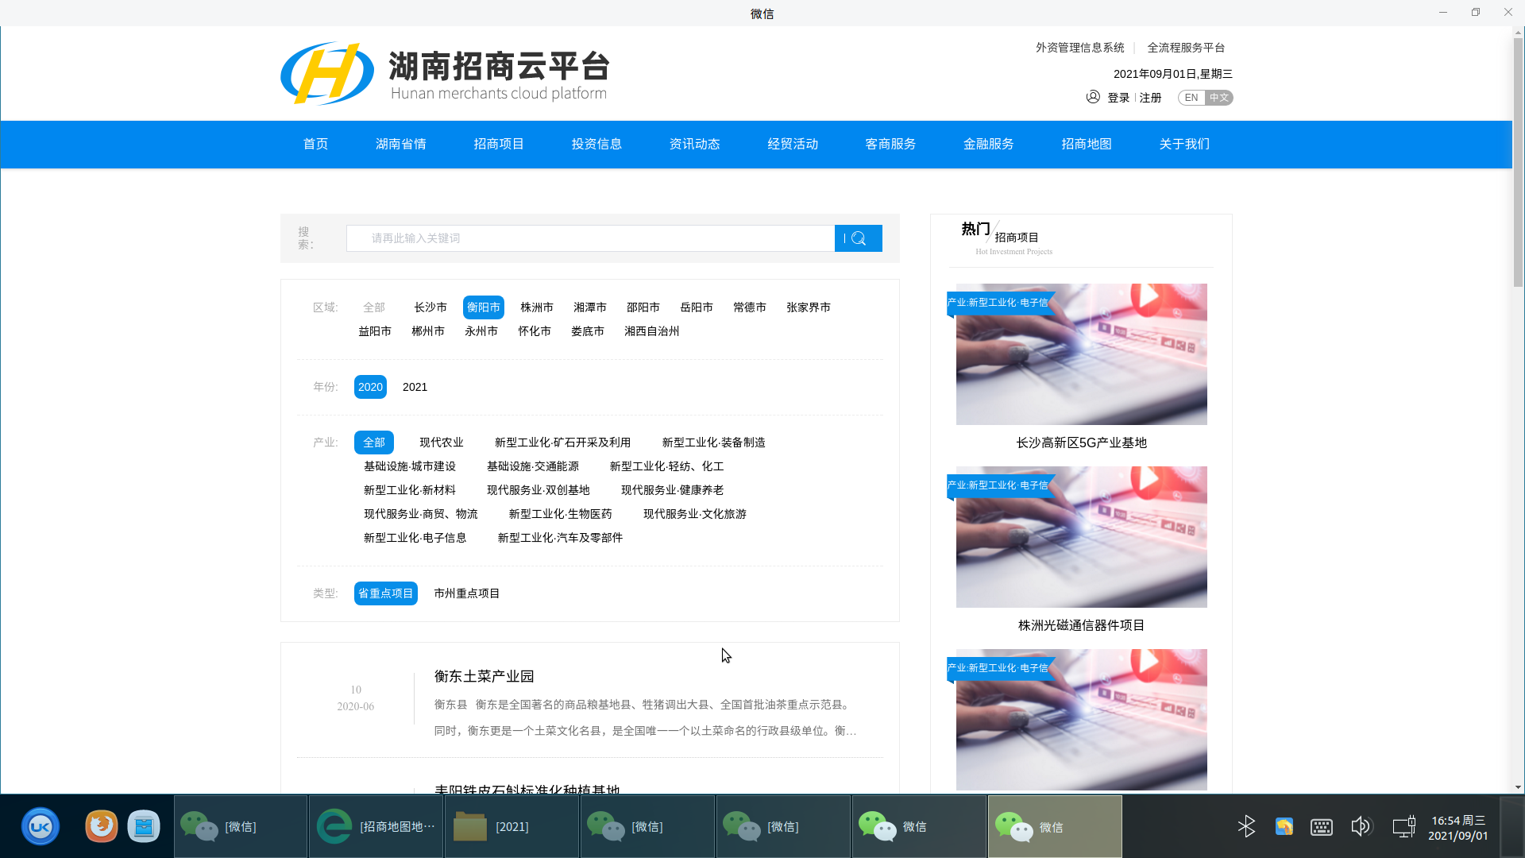Open the 招商项目 navigation tab
This screenshot has width=1525, height=858.
point(499,144)
